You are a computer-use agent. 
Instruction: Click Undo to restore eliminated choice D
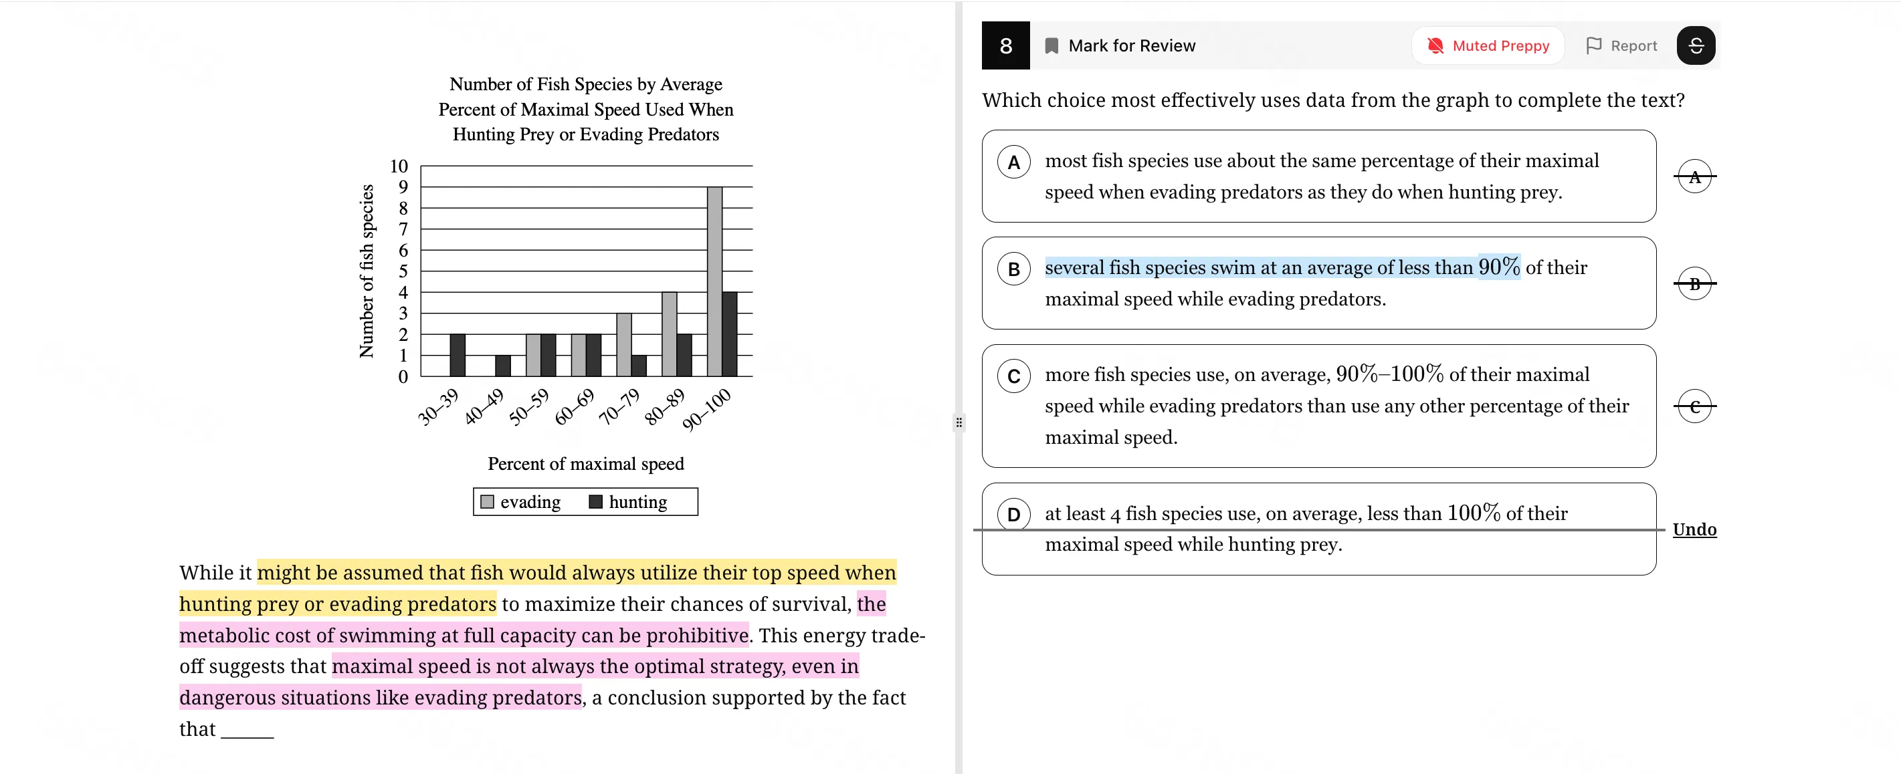tap(1695, 529)
